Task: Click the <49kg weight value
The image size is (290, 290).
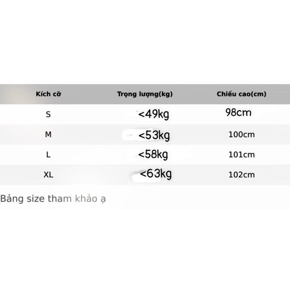Action: [153, 114]
